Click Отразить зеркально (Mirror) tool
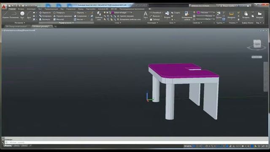Viewport: 270px width, 152px height. pos(63,16)
